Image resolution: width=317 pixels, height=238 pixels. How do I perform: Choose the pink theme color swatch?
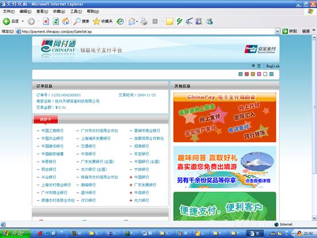point(259,74)
